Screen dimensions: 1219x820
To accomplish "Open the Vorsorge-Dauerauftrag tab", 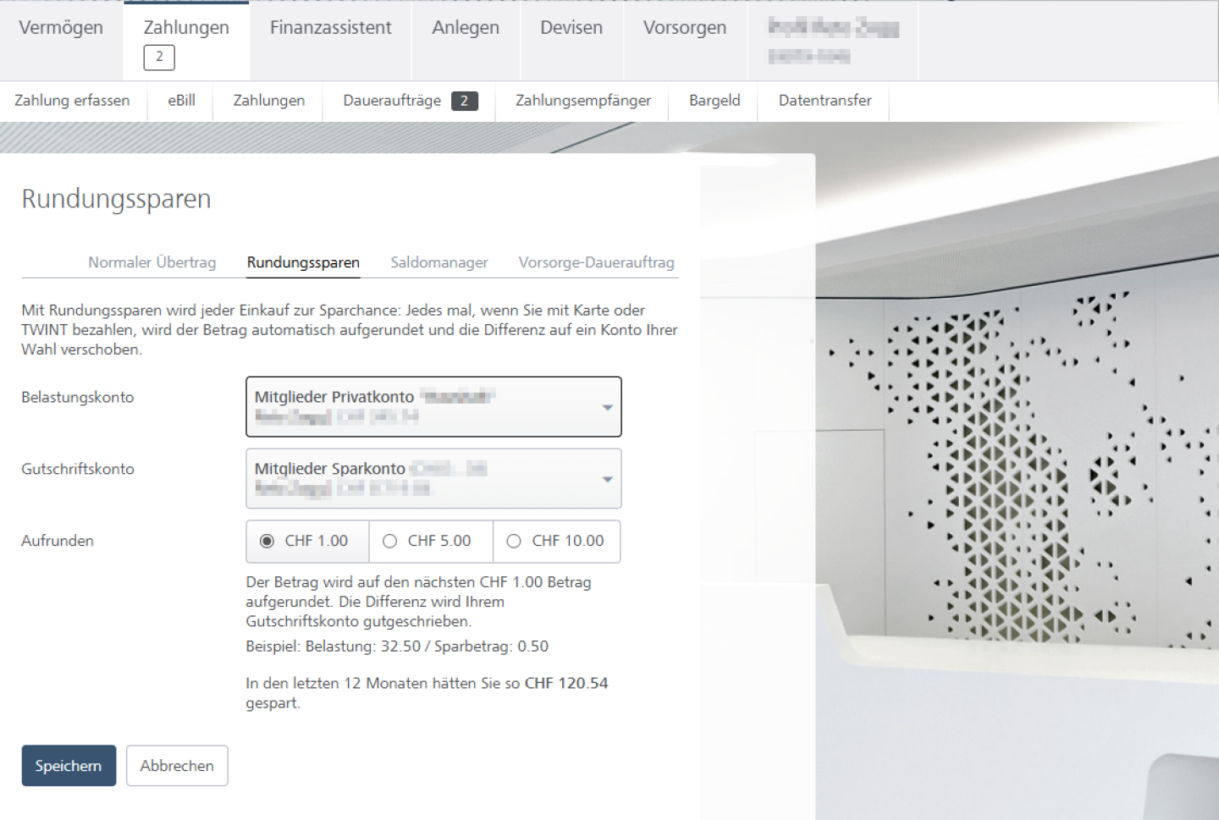I will [596, 262].
